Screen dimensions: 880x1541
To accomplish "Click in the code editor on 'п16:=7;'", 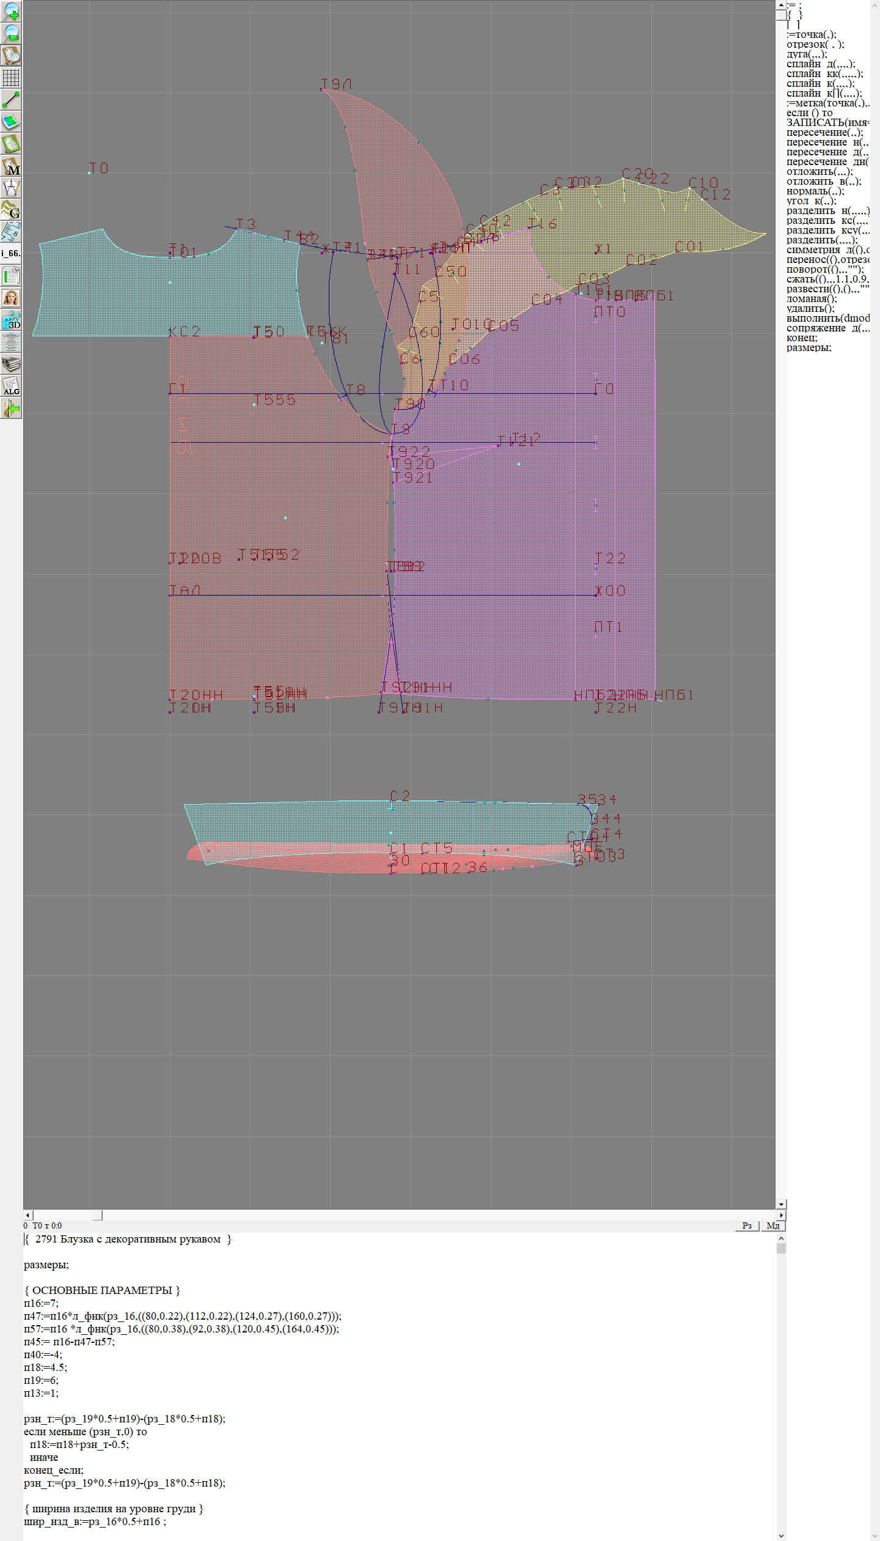I will (41, 1303).
